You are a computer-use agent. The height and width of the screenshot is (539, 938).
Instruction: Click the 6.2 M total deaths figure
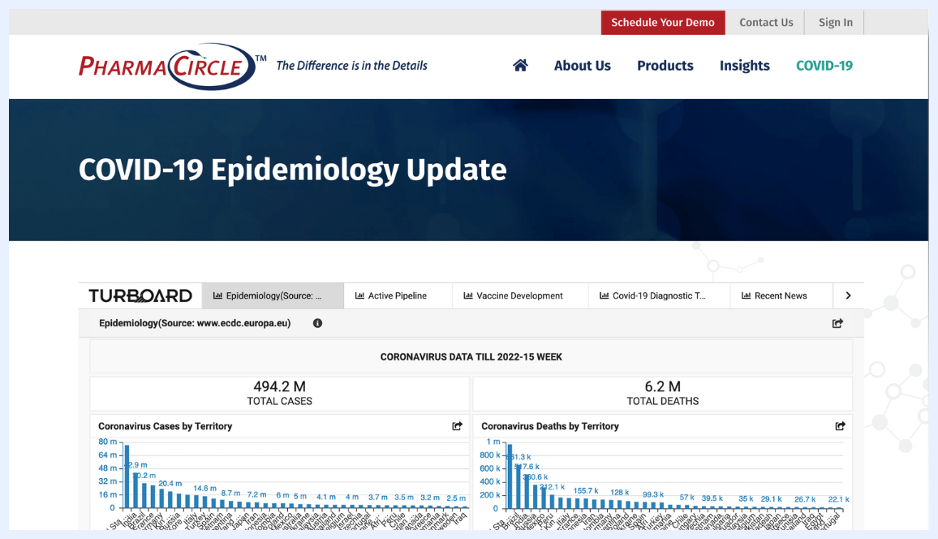point(663,386)
